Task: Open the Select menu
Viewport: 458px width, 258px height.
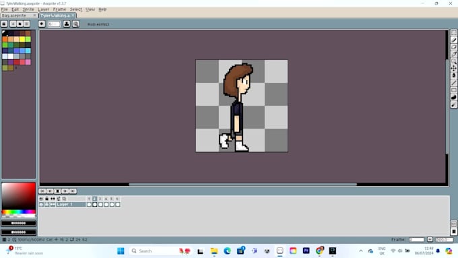Action: [76, 9]
